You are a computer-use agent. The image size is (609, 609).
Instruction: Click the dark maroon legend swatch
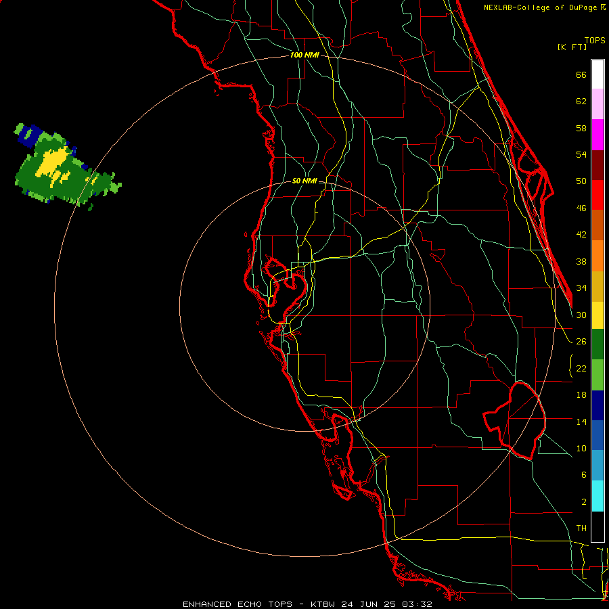coord(597,165)
